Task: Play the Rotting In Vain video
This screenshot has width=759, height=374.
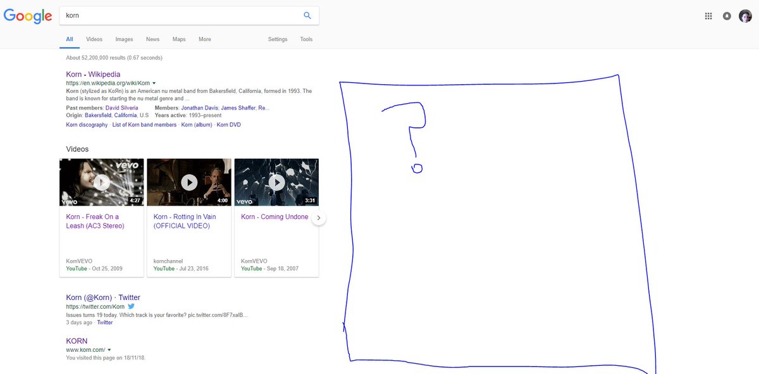Action: pyautogui.click(x=189, y=182)
